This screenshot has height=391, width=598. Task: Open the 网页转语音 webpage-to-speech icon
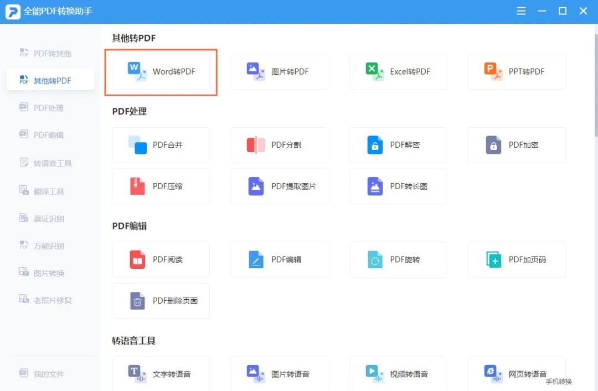(493, 374)
